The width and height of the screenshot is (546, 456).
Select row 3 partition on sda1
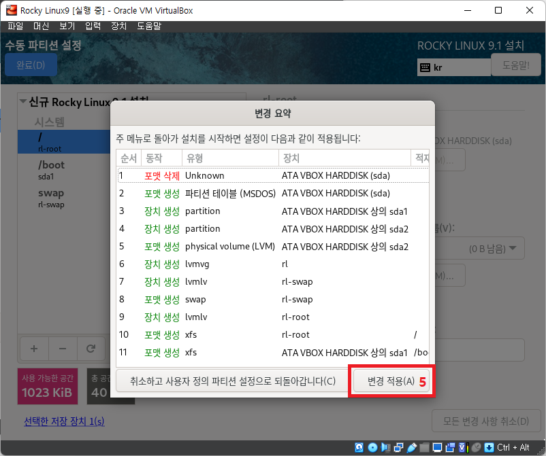point(273,211)
